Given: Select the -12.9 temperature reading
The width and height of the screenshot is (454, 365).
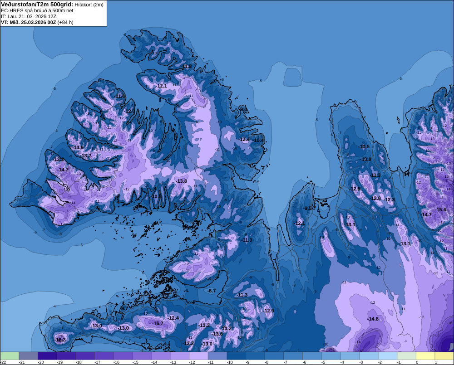Looking at the screenshot, I should (x=268, y=311).
